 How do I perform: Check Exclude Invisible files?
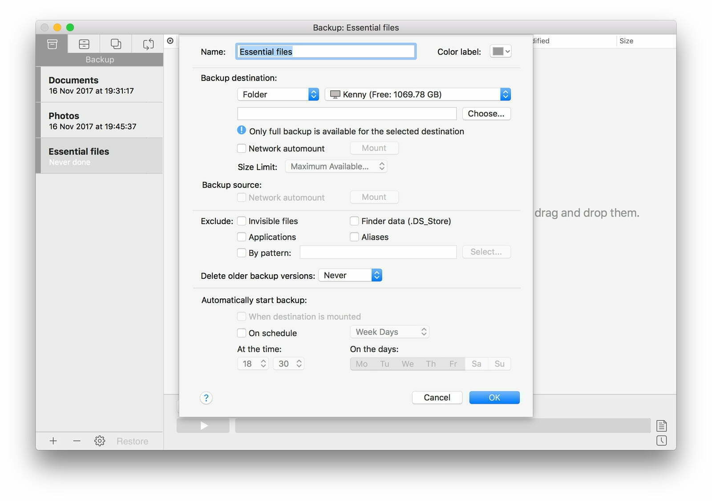(x=242, y=221)
